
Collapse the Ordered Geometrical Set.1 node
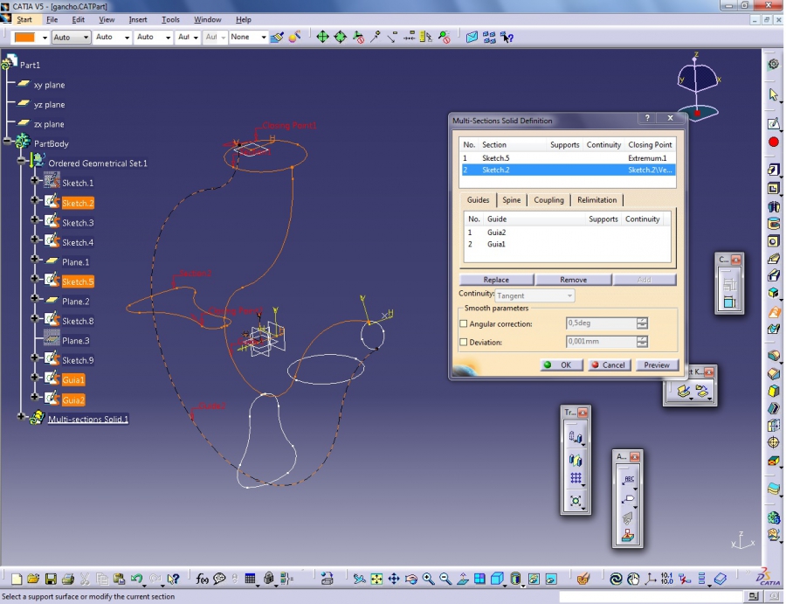coord(21,161)
